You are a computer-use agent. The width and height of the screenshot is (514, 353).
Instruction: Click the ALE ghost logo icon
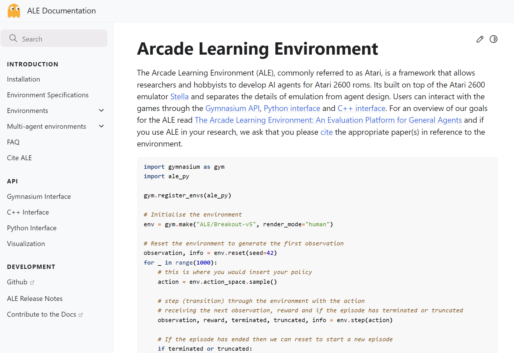14,11
